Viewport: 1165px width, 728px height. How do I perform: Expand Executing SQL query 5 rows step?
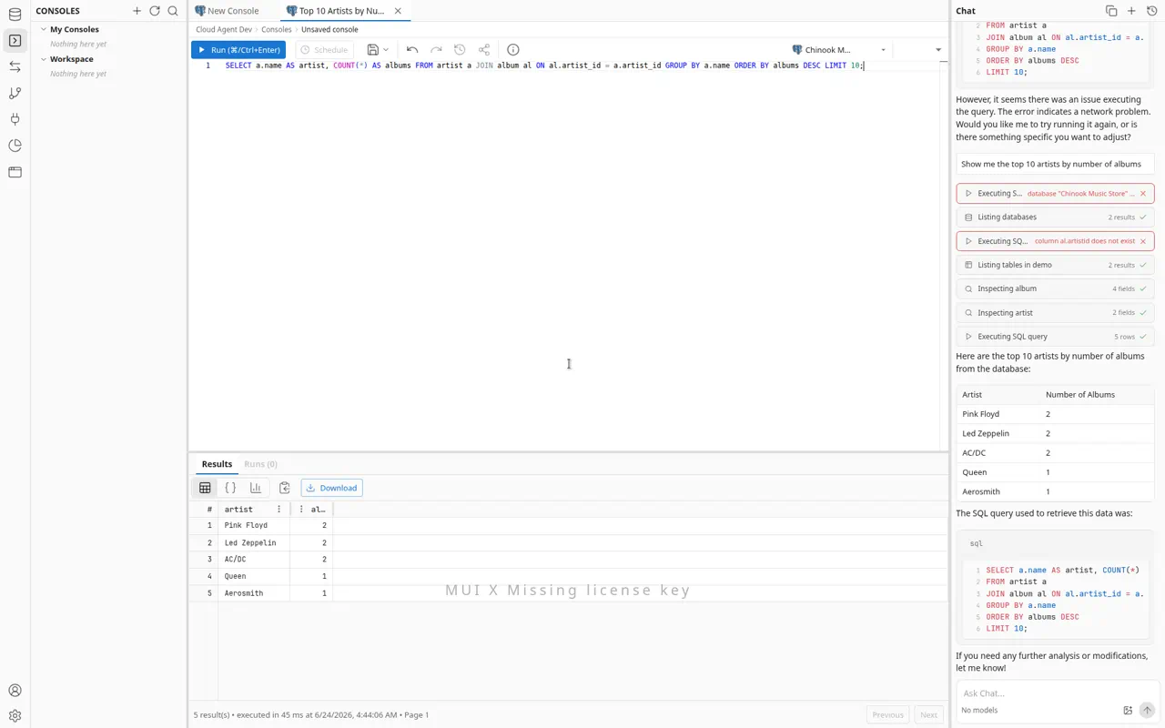click(x=1055, y=337)
